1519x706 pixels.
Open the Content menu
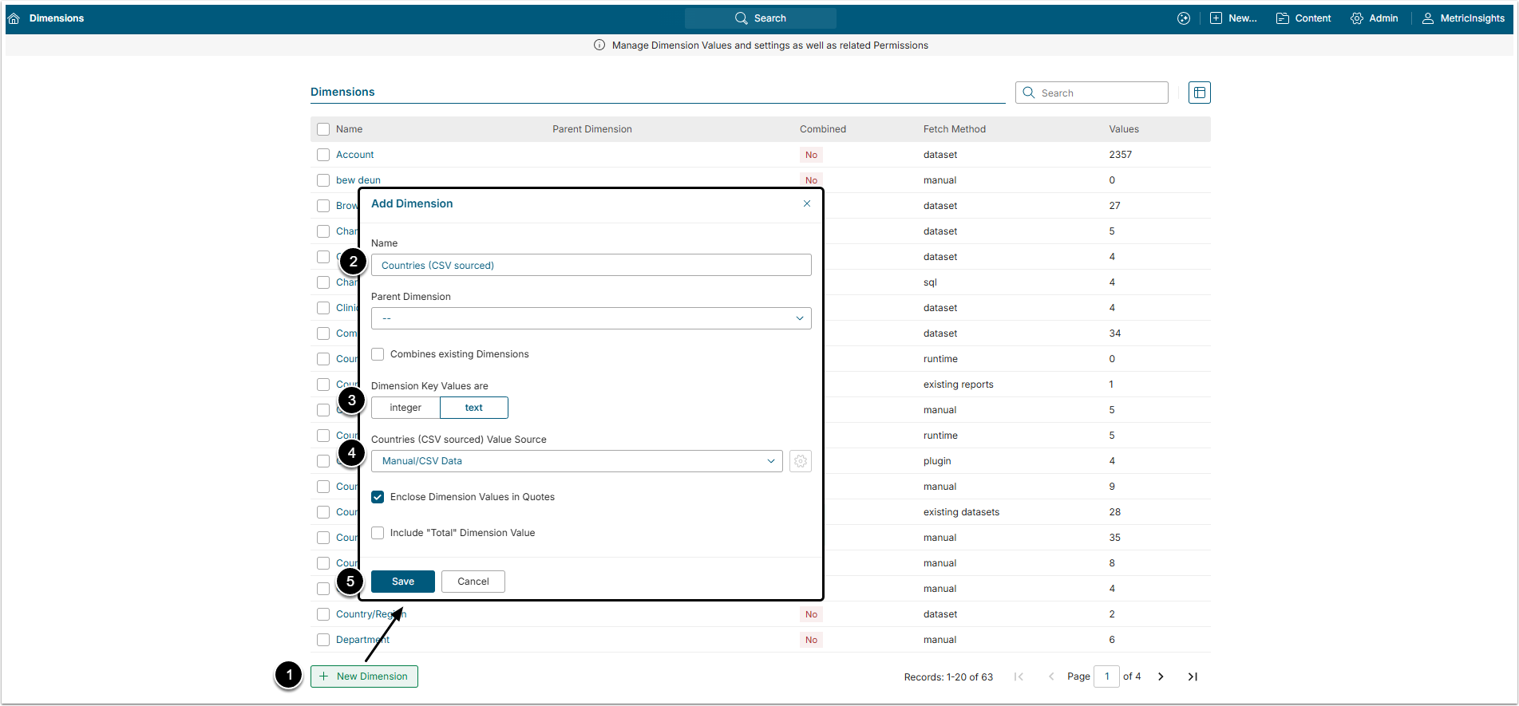pyautogui.click(x=1303, y=18)
